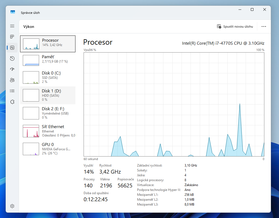Go to Users page icon in sidebar

pyautogui.click(x=12, y=80)
